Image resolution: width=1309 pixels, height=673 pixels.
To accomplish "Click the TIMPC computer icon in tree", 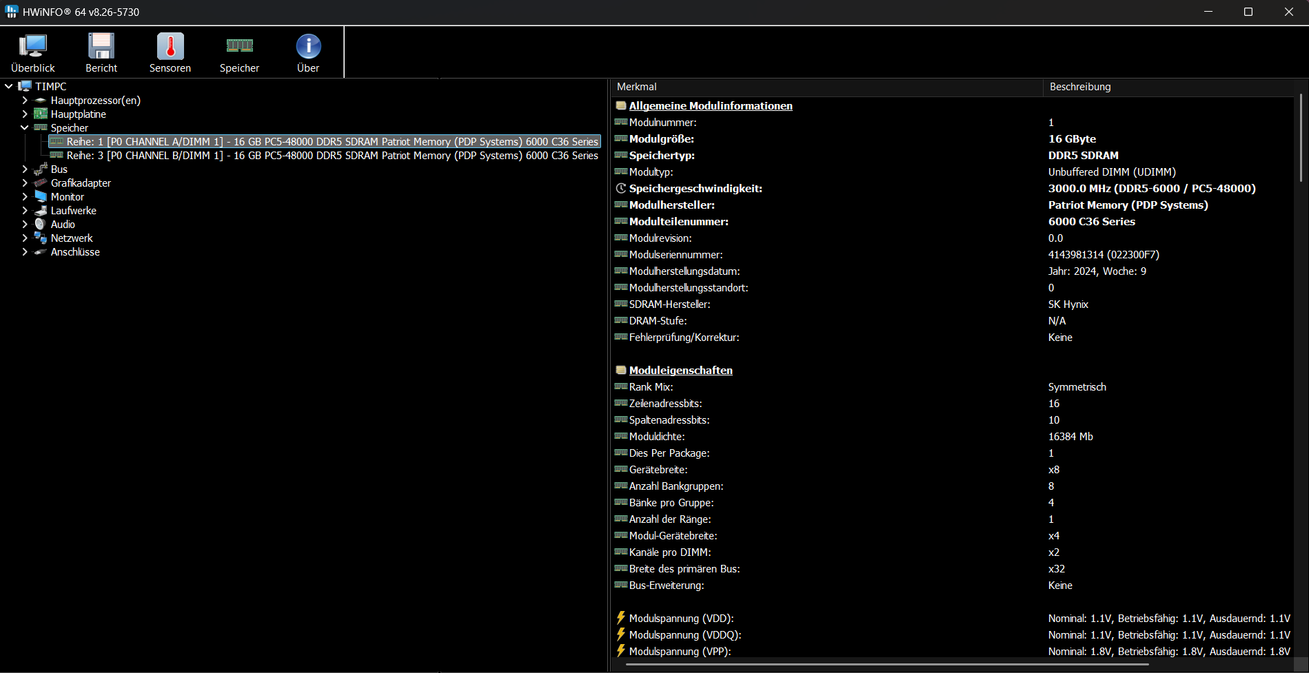I will click(x=25, y=86).
